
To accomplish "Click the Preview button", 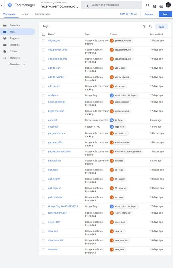I will tap(149, 14).
